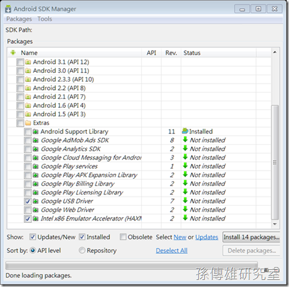Check the Android 2.3.3 (API 10) checkbox

[20, 79]
